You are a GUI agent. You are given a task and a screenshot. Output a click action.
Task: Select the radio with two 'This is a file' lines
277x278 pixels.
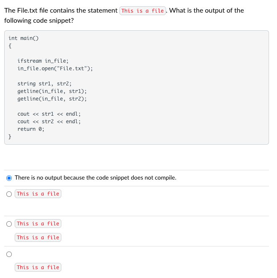(x=9, y=224)
